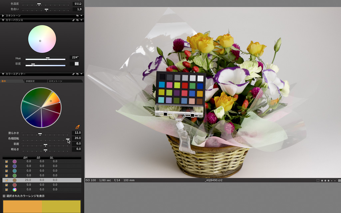Pick a color with the orange eyedropper

coord(78,127)
